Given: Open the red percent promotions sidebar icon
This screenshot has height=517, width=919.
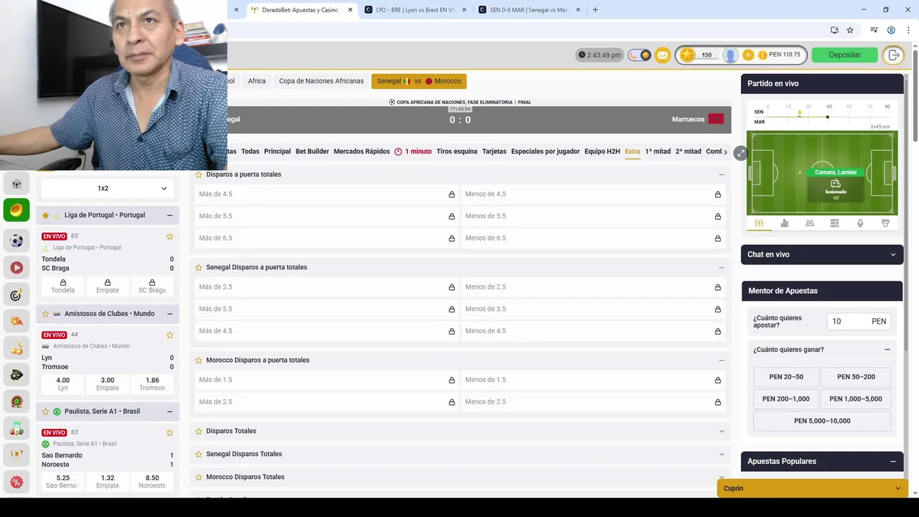Looking at the screenshot, I should (17, 482).
